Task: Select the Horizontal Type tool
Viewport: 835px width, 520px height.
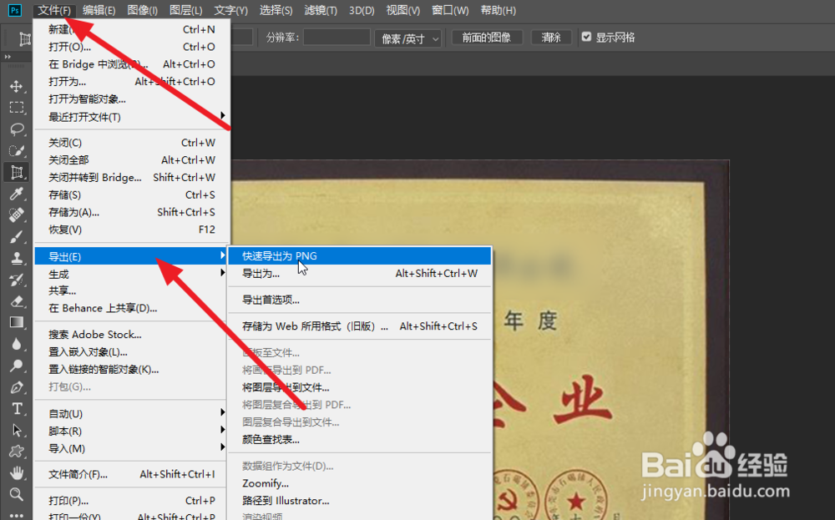Action: 17,409
